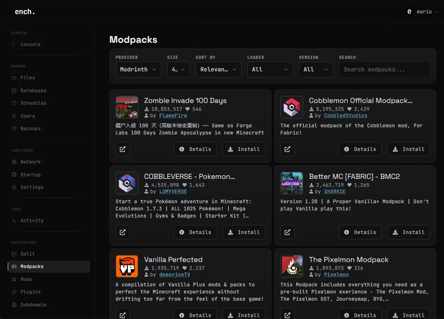This screenshot has width=444, height=319.
Task: Click the Better MC thumbnail
Action: 292,183
